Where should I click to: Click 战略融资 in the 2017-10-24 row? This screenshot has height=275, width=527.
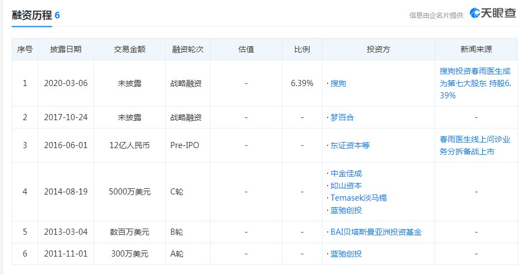coord(186,117)
